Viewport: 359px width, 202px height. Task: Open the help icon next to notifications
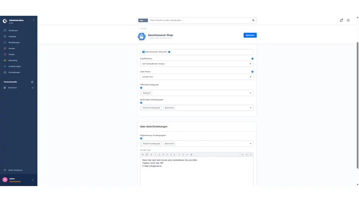click(x=348, y=20)
